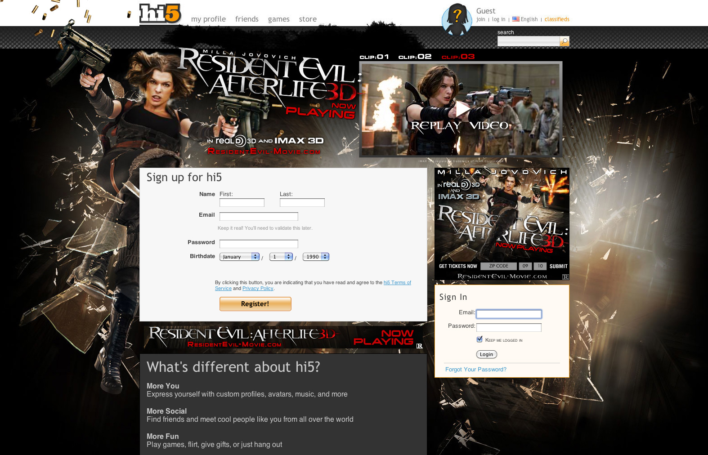Viewport: 708px width, 455px height.
Task: Click the First name field
Action: 242,203
